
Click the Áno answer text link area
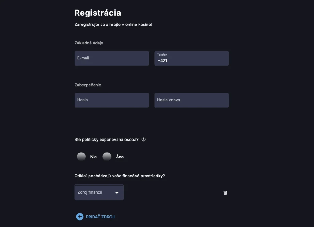[x=119, y=157]
